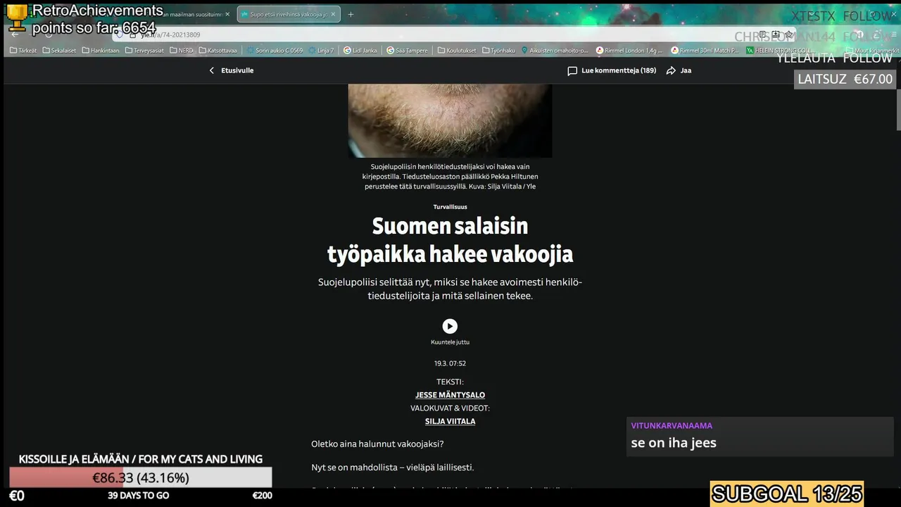
Task: Click the Turvallisuus category label
Action: (x=450, y=207)
